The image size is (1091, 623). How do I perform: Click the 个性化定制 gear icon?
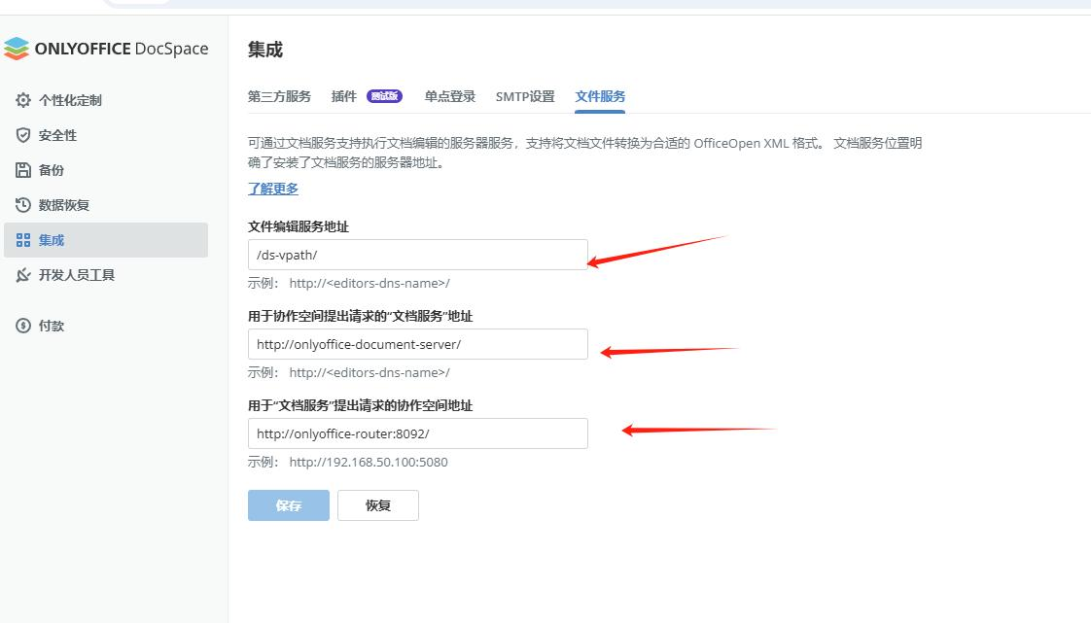pos(23,100)
